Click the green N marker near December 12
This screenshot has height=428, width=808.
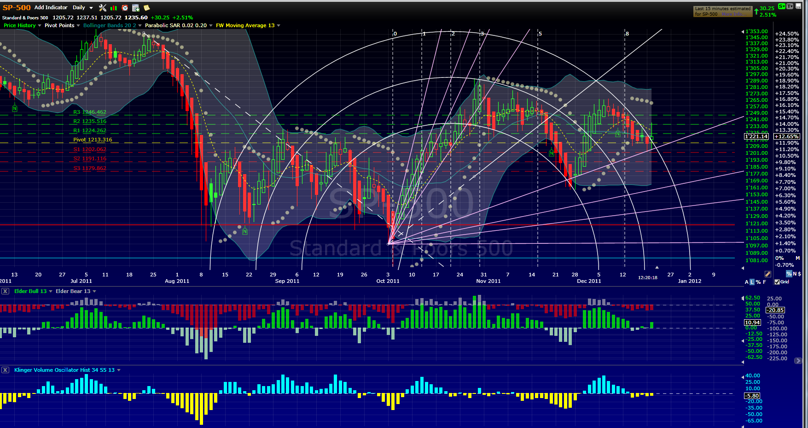(x=618, y=134)
